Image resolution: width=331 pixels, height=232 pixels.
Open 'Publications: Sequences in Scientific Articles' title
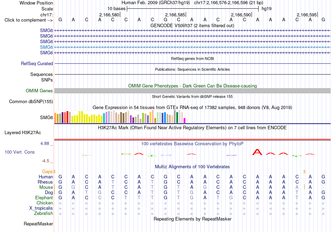192,69
